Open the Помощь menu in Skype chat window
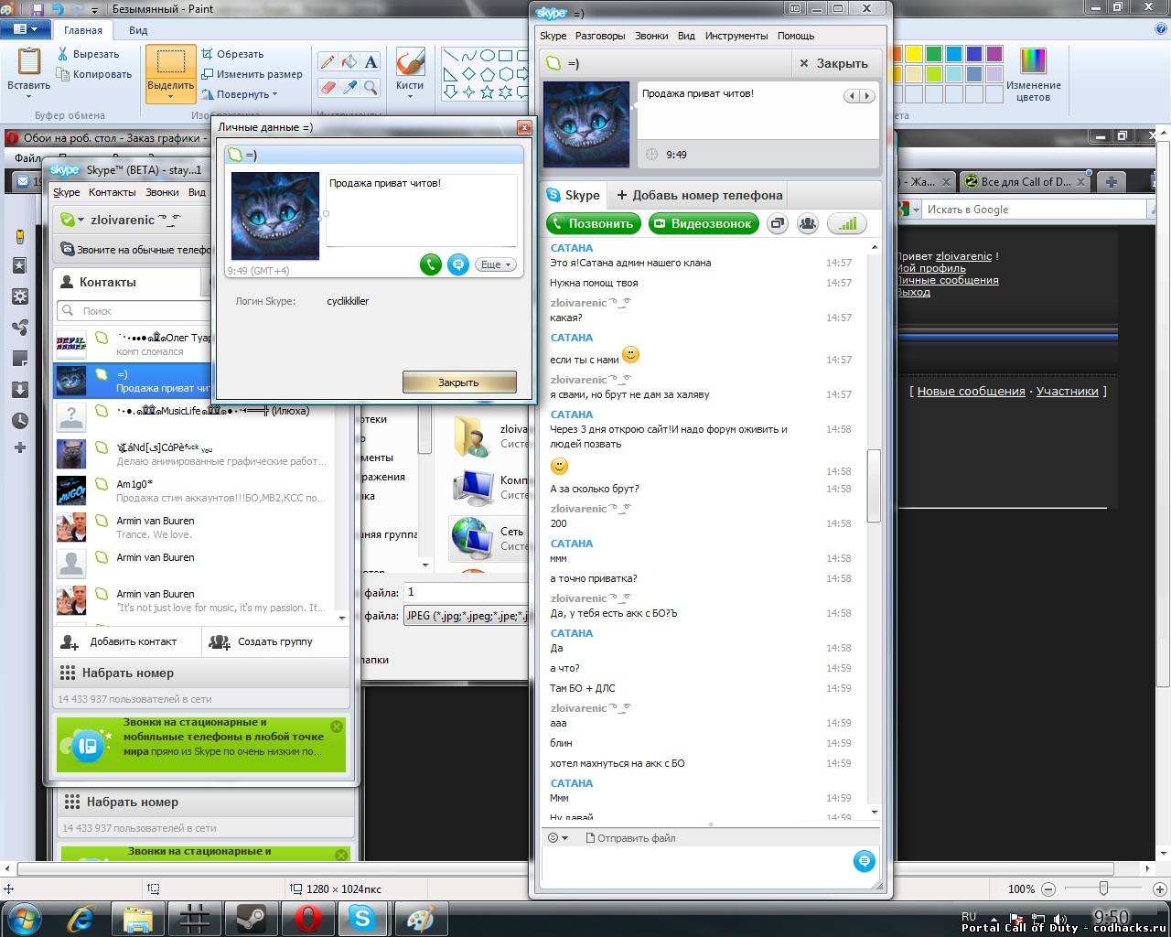The image size is (1171, 937). coord(796,36)
